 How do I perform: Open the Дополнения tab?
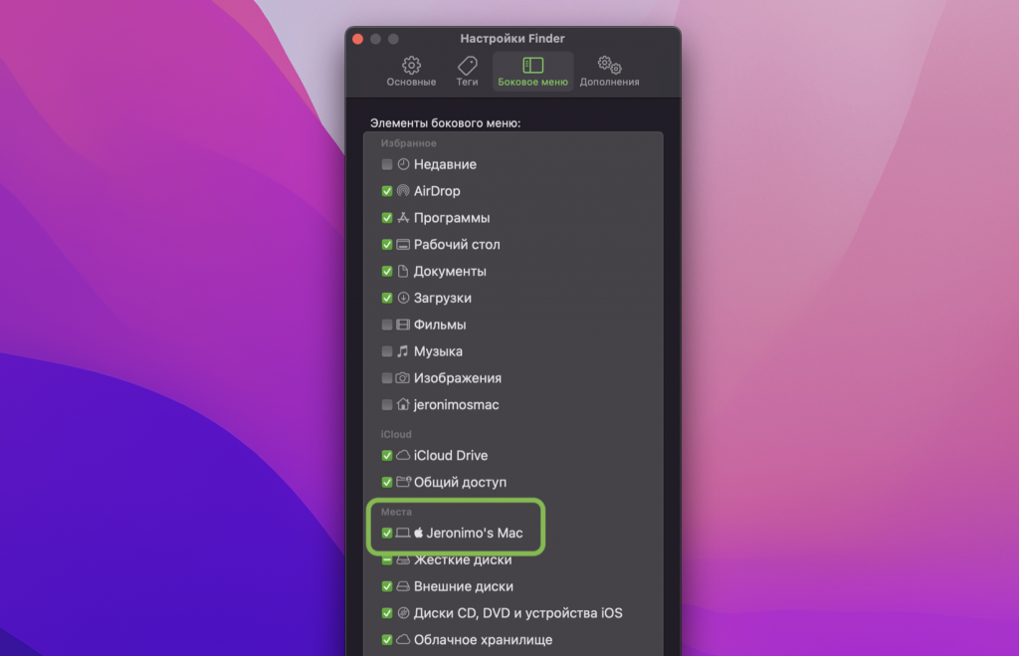609,72
